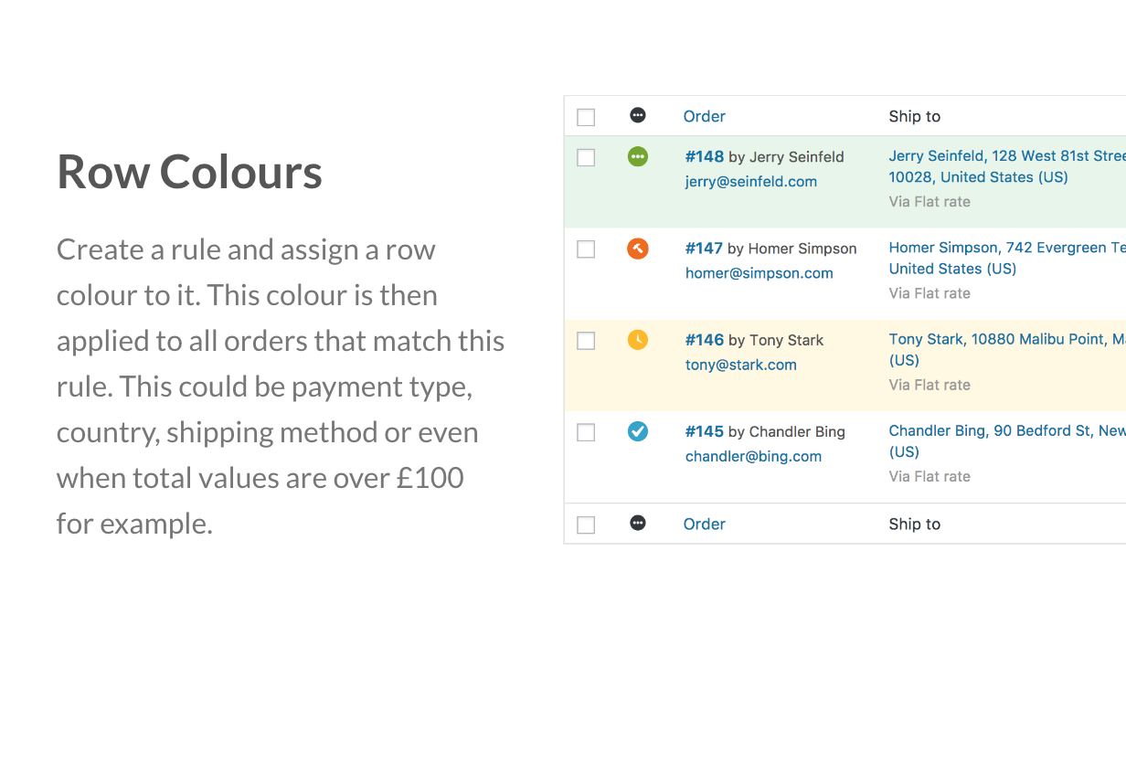Click the status column icon in the table footer
The width and height of the screenshot is (1126, 763).
point(638,523)
